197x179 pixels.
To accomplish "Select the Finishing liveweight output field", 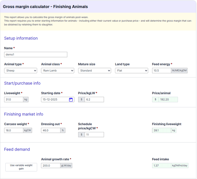I will pos(161,130).
